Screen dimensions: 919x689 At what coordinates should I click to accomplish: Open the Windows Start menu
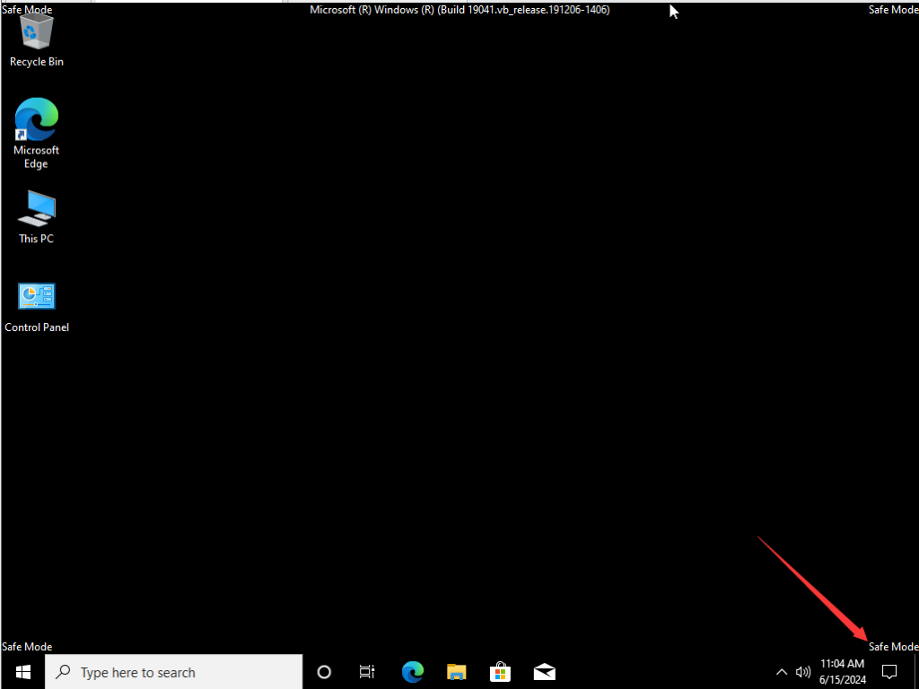click(22, 671)
